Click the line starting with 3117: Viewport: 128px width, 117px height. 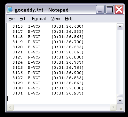pos(48,32)
